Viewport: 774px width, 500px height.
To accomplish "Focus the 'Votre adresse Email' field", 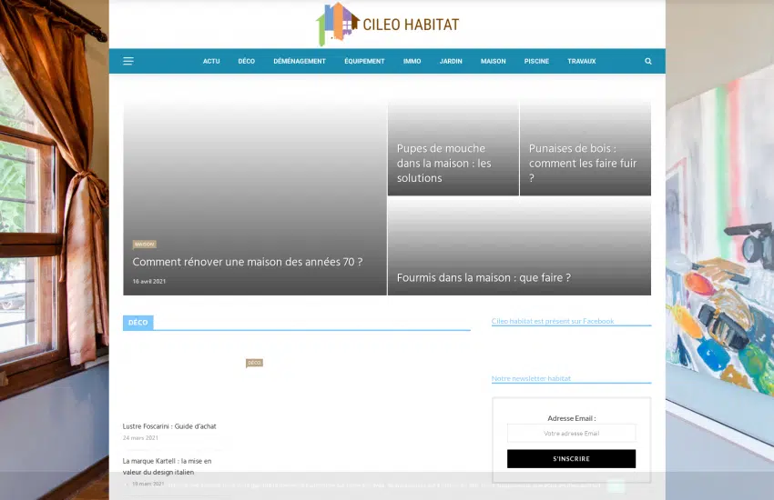I will point(571,434).
